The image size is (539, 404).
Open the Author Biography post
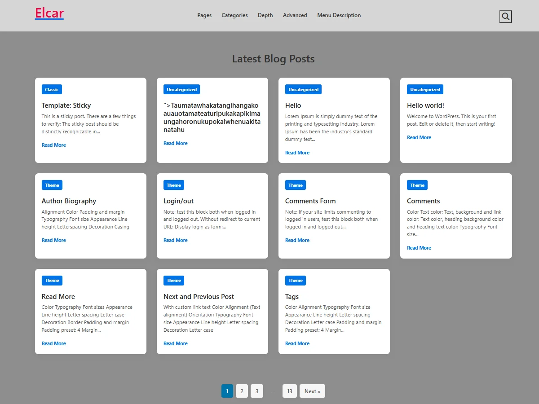pos(69,201)
